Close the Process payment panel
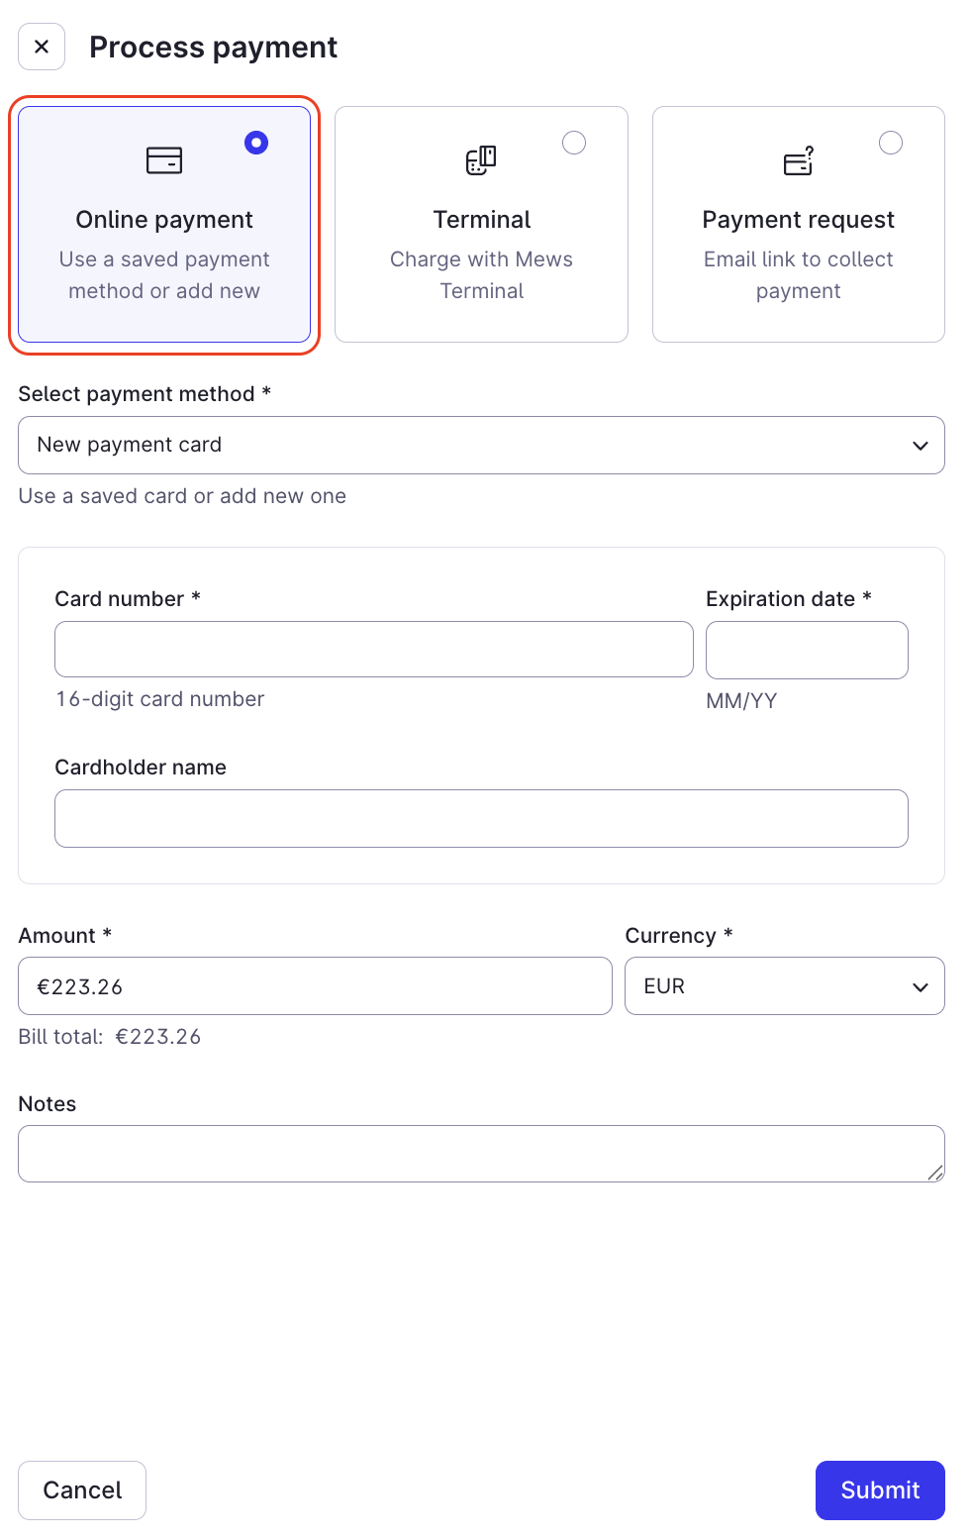This screenshot has height=1539, width=970. tap(42, 47)
